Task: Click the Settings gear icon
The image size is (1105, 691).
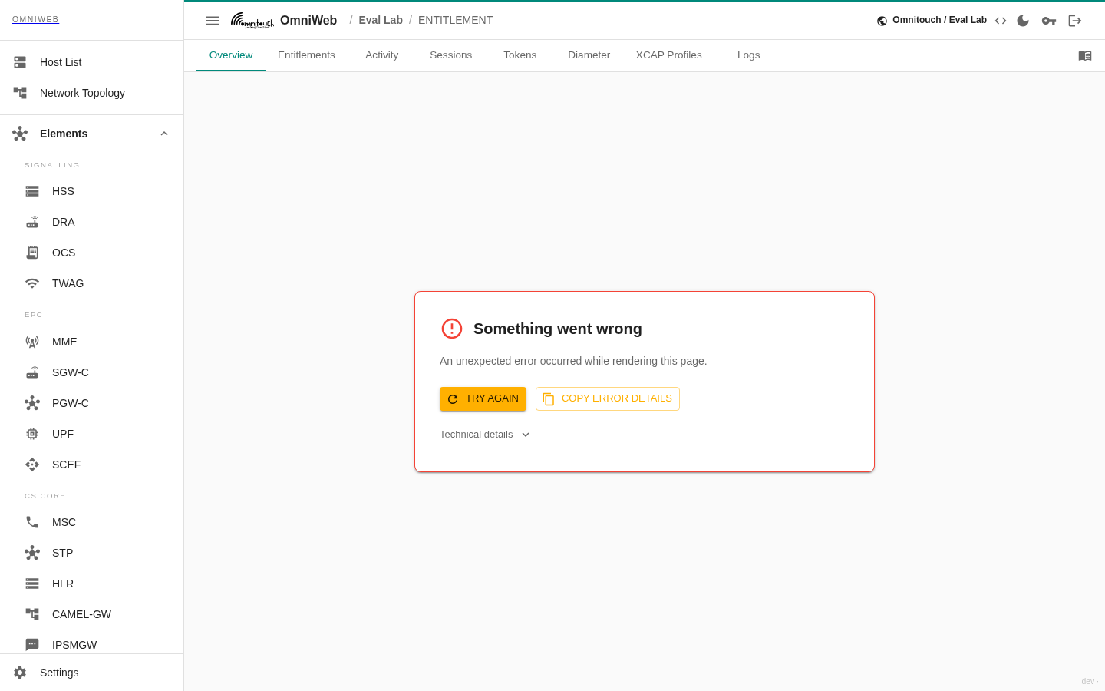Action: click(20, 673)
